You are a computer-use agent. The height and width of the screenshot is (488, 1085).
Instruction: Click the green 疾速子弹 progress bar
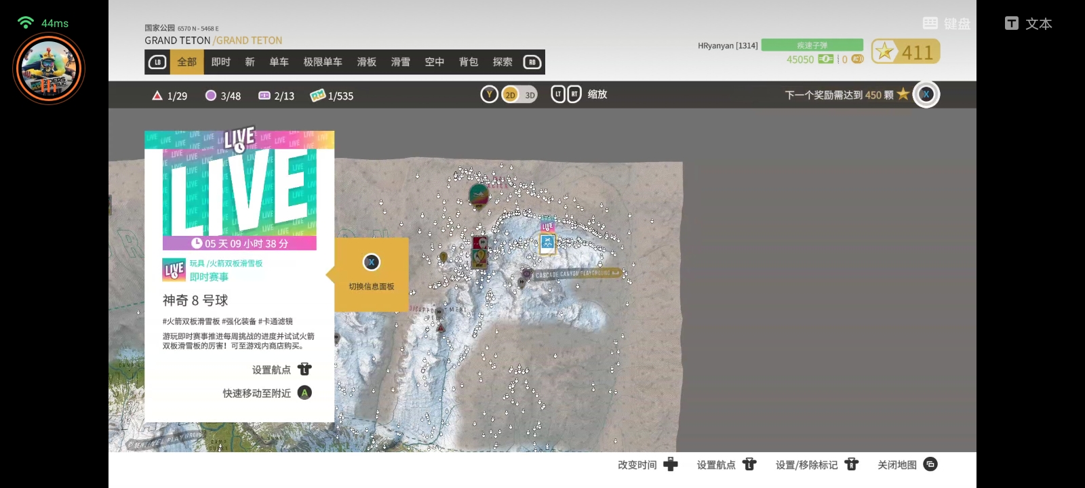point(812,45)
